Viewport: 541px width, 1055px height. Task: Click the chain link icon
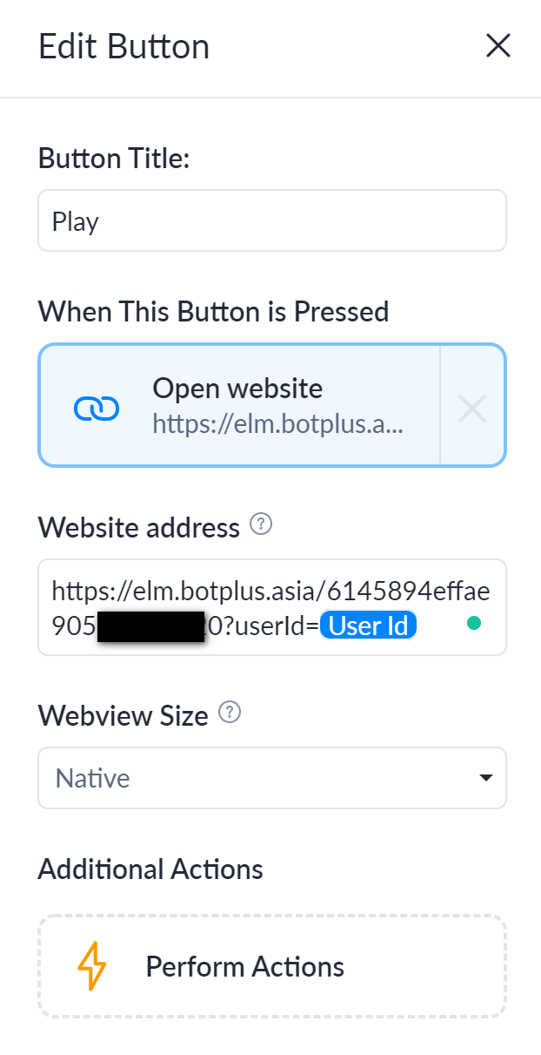click(x=97, y=408)
